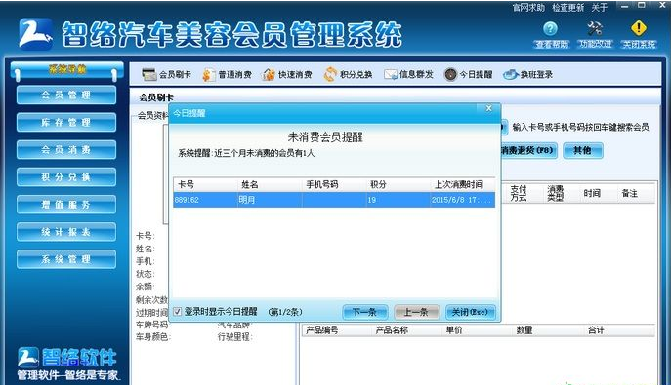Click the 消费退货(F8) button
The height and width of the screenshot is (385, 671).
(528, 150)
